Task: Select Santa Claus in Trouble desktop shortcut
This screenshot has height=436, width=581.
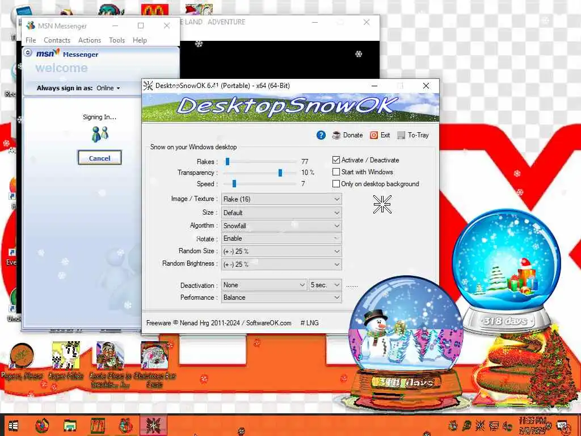Action: click(110, 365)
